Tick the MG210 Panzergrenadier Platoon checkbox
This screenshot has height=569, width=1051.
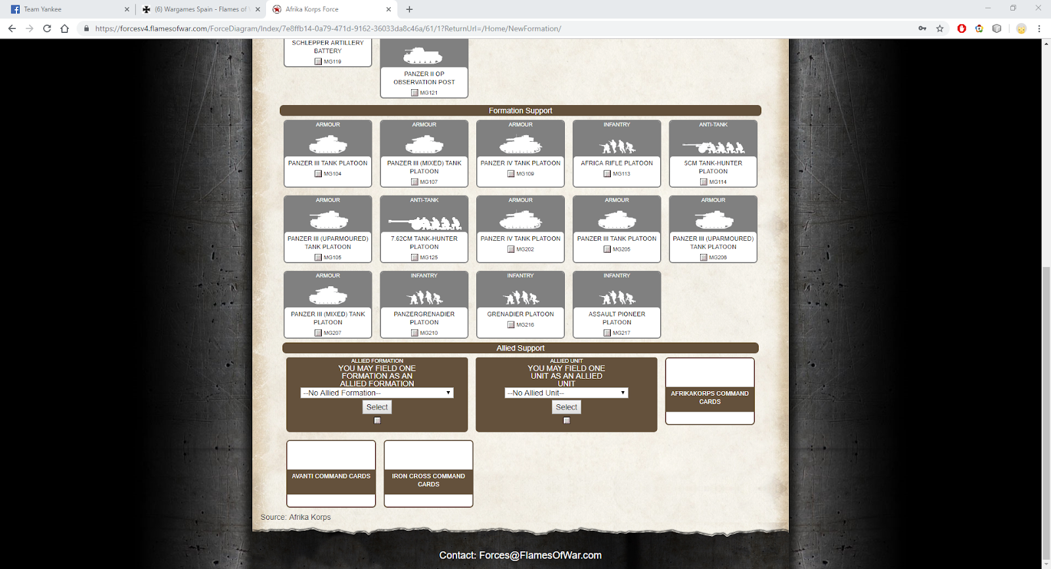[x=414, y=333]
